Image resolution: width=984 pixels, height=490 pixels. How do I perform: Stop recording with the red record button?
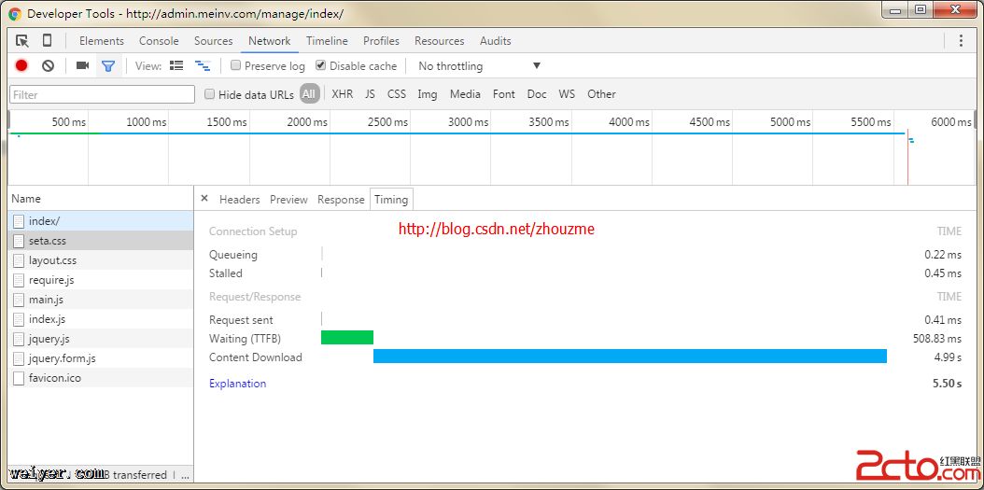(x=22, y=65)
